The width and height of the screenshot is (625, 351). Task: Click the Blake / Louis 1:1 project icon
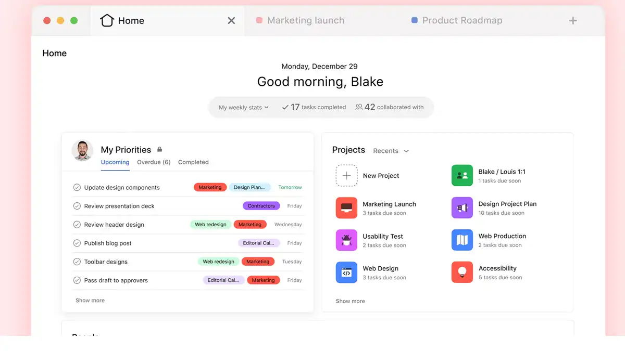click(x=462, y=175)
